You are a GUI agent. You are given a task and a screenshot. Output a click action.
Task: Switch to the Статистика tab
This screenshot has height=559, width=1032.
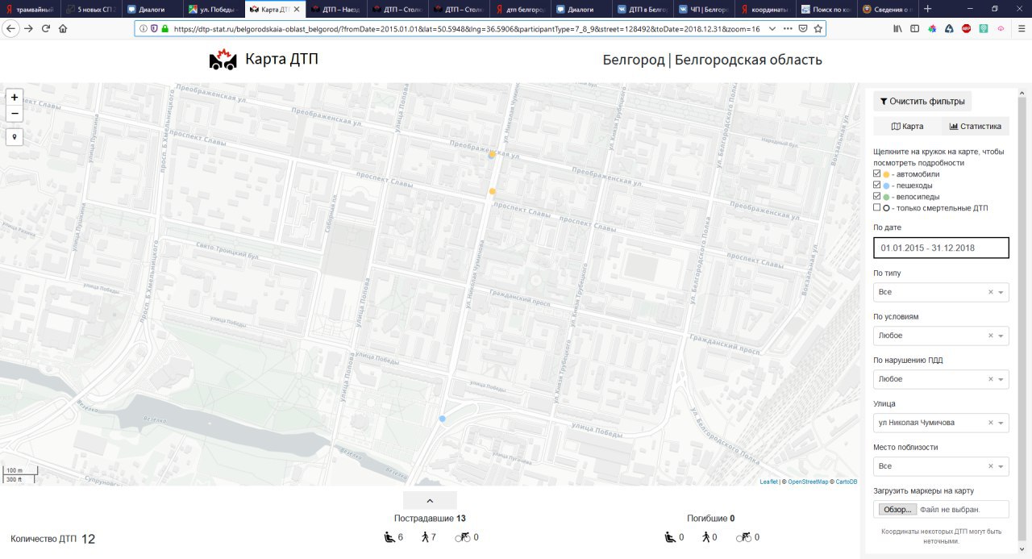pos(975,126)
